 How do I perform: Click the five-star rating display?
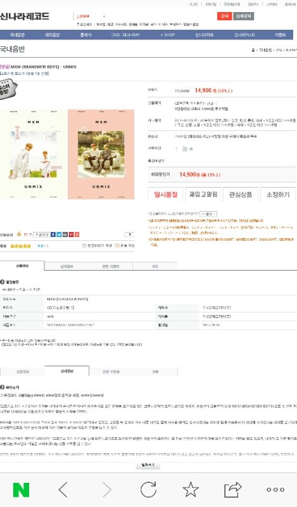pyautogui.click(x=21, y=246)
